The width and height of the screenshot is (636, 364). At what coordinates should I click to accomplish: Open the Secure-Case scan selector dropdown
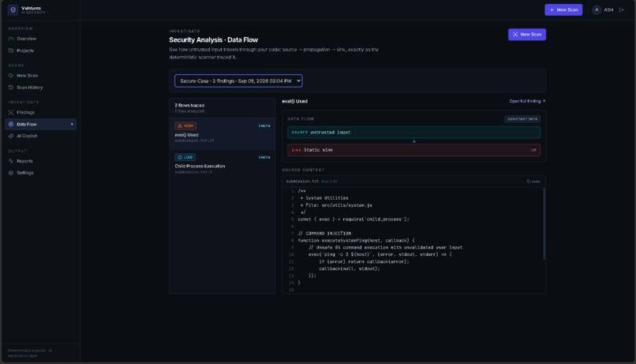pos(238,81)
